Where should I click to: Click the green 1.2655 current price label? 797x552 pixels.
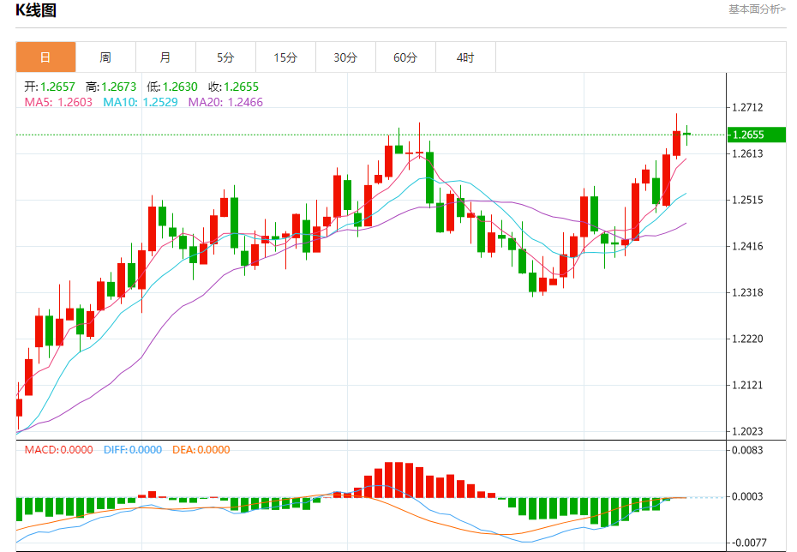[x=757, y=135]
